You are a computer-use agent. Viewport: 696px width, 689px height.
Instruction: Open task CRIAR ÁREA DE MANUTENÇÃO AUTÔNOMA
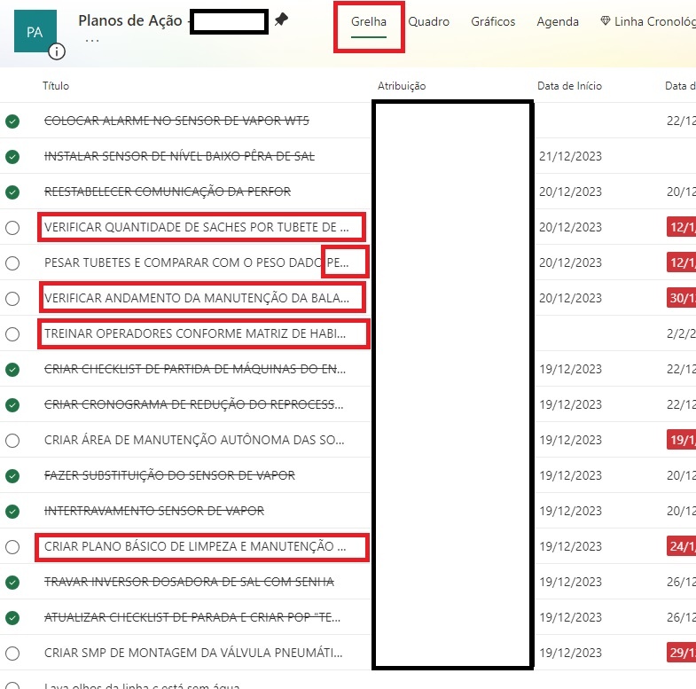pyautogui.click(x=194, y=441)
